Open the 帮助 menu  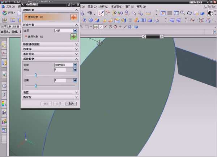pyautogui.click(x=141, y=7)
